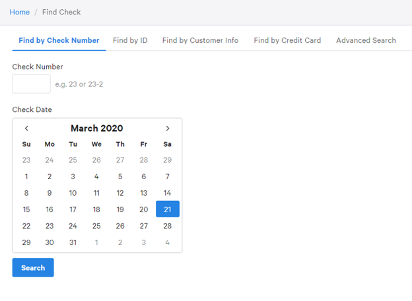Open the Find by Check Number tab
The height and width of the screenshot is (301, 412).
pos(59,40)
